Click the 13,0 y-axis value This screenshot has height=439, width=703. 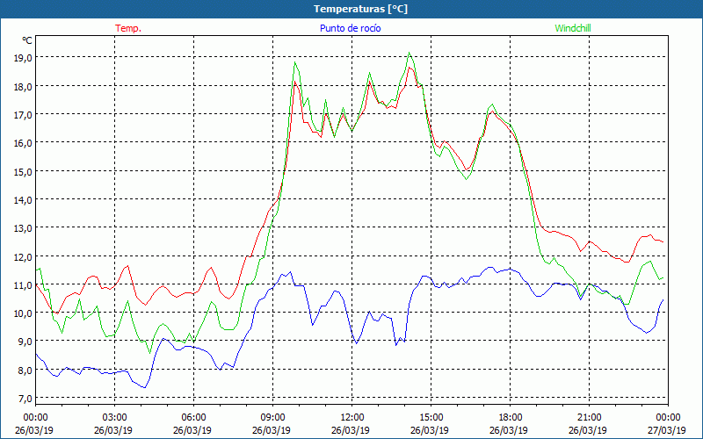(24, 228)
